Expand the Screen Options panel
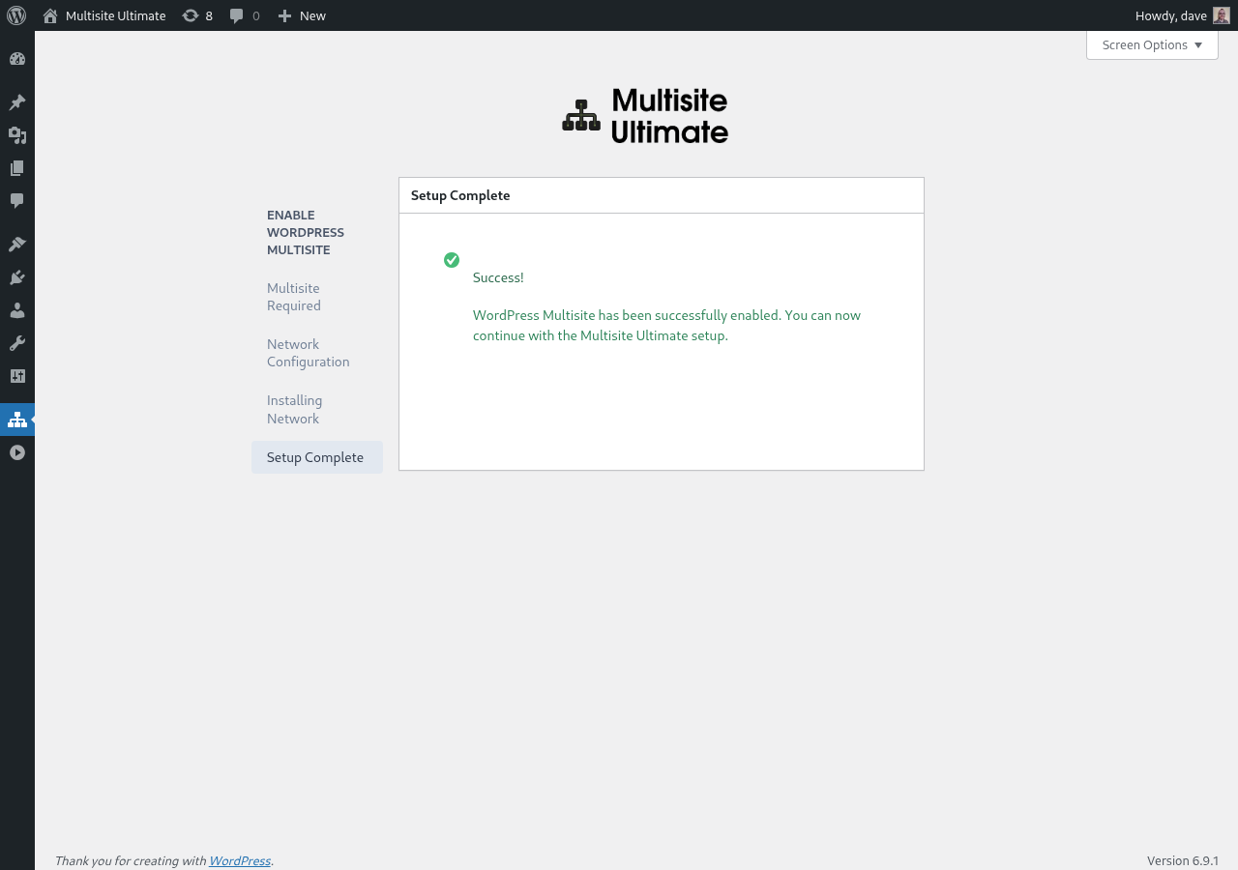Screen dimensions: 1238x870 (1152, 44)
